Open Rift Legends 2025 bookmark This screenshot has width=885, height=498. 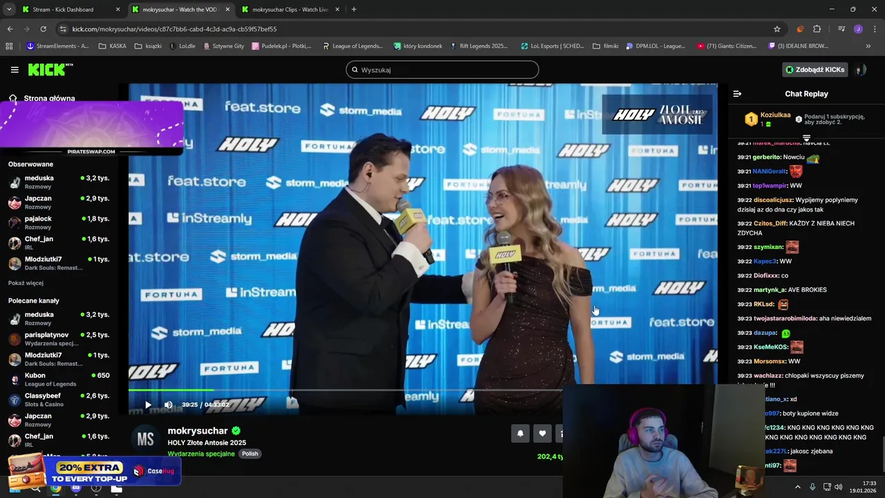click(x=479, y=46)
